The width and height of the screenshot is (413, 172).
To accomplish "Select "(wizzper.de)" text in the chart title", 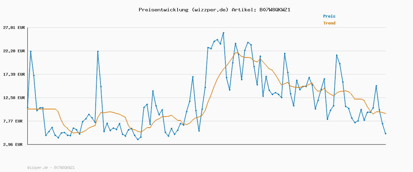I will 210,10.
